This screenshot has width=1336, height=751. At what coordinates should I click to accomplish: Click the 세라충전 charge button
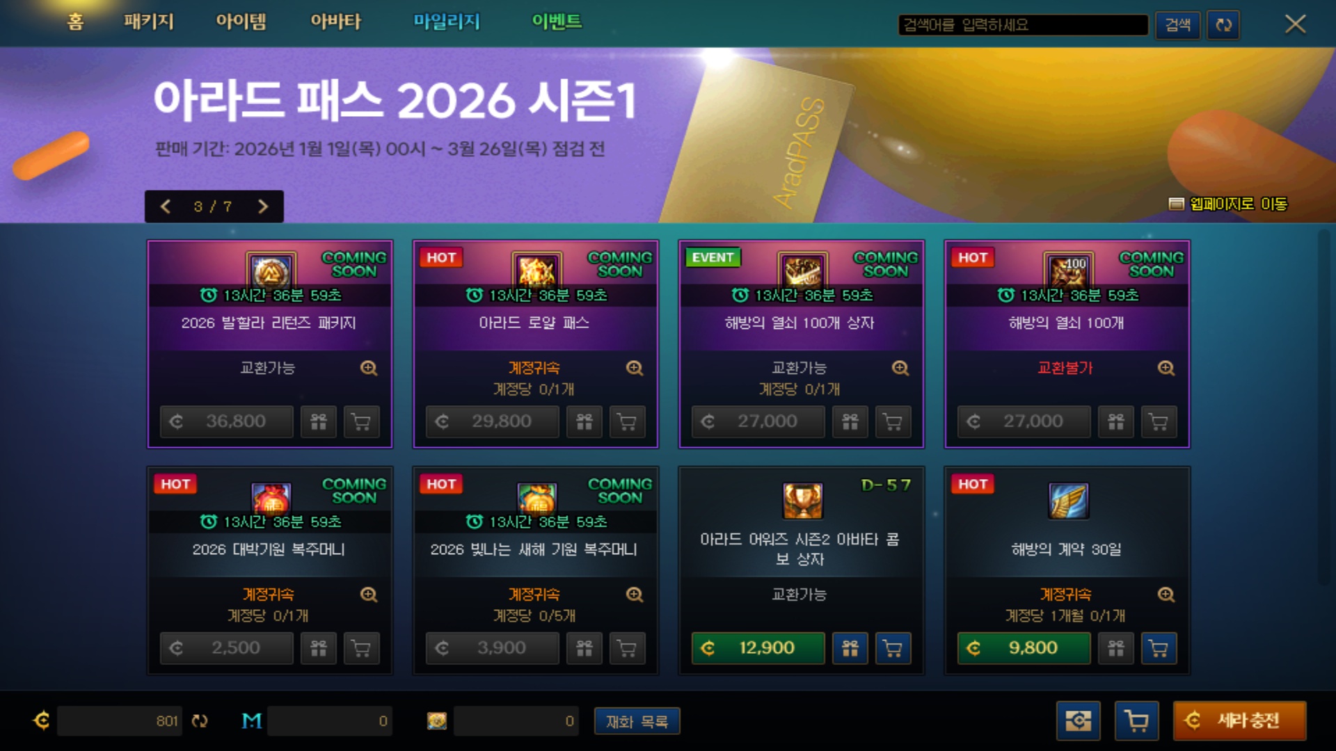pyautogui.click(x=1239, y=720)
